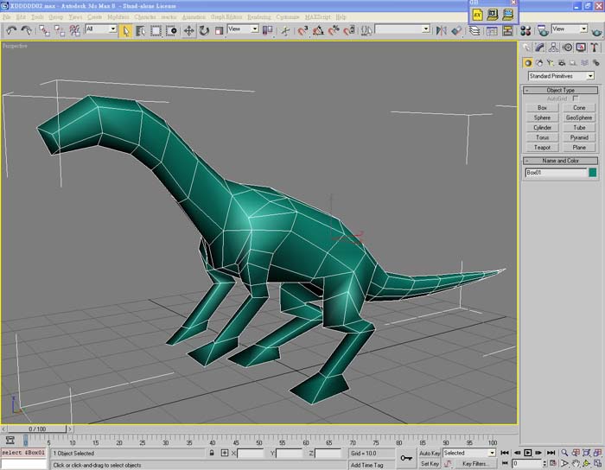This screenshot has height=470, width=605.
Task: Open the Graph Editors menu
Action: (226, 16)
